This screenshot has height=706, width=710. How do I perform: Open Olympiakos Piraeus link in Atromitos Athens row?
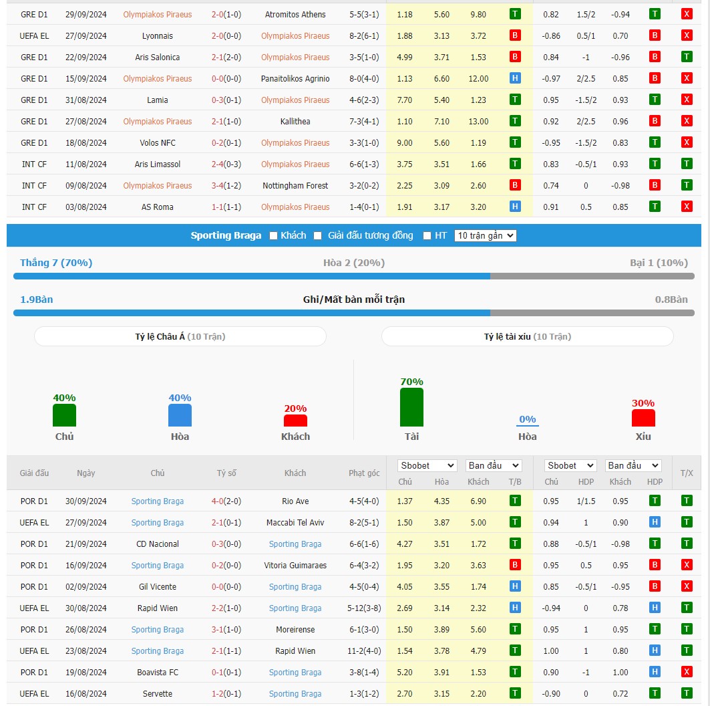158,15
